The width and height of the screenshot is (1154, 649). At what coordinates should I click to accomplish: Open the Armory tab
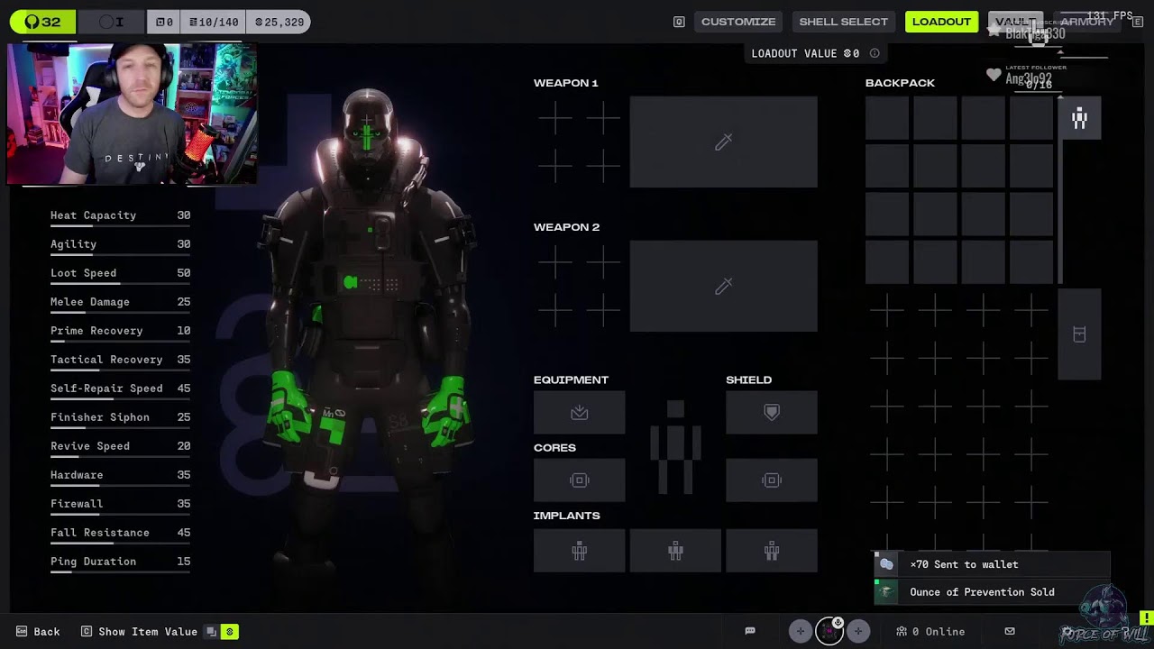pos(1086,22)
